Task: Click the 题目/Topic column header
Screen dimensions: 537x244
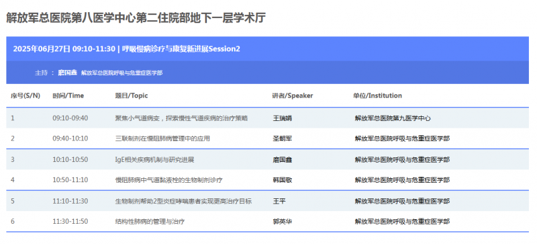Action: coord(132,95)
